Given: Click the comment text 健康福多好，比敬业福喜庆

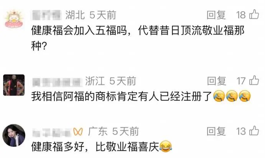Looking at the screenshot, I should pyautogui.click(x=102, y=146).
